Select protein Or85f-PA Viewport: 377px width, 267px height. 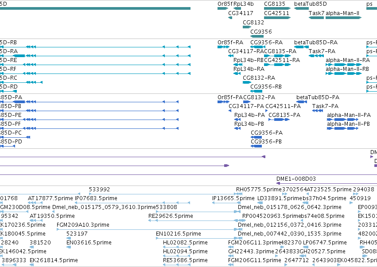230,97
